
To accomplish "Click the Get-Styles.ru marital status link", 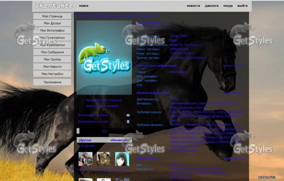I will coord(193,45).
